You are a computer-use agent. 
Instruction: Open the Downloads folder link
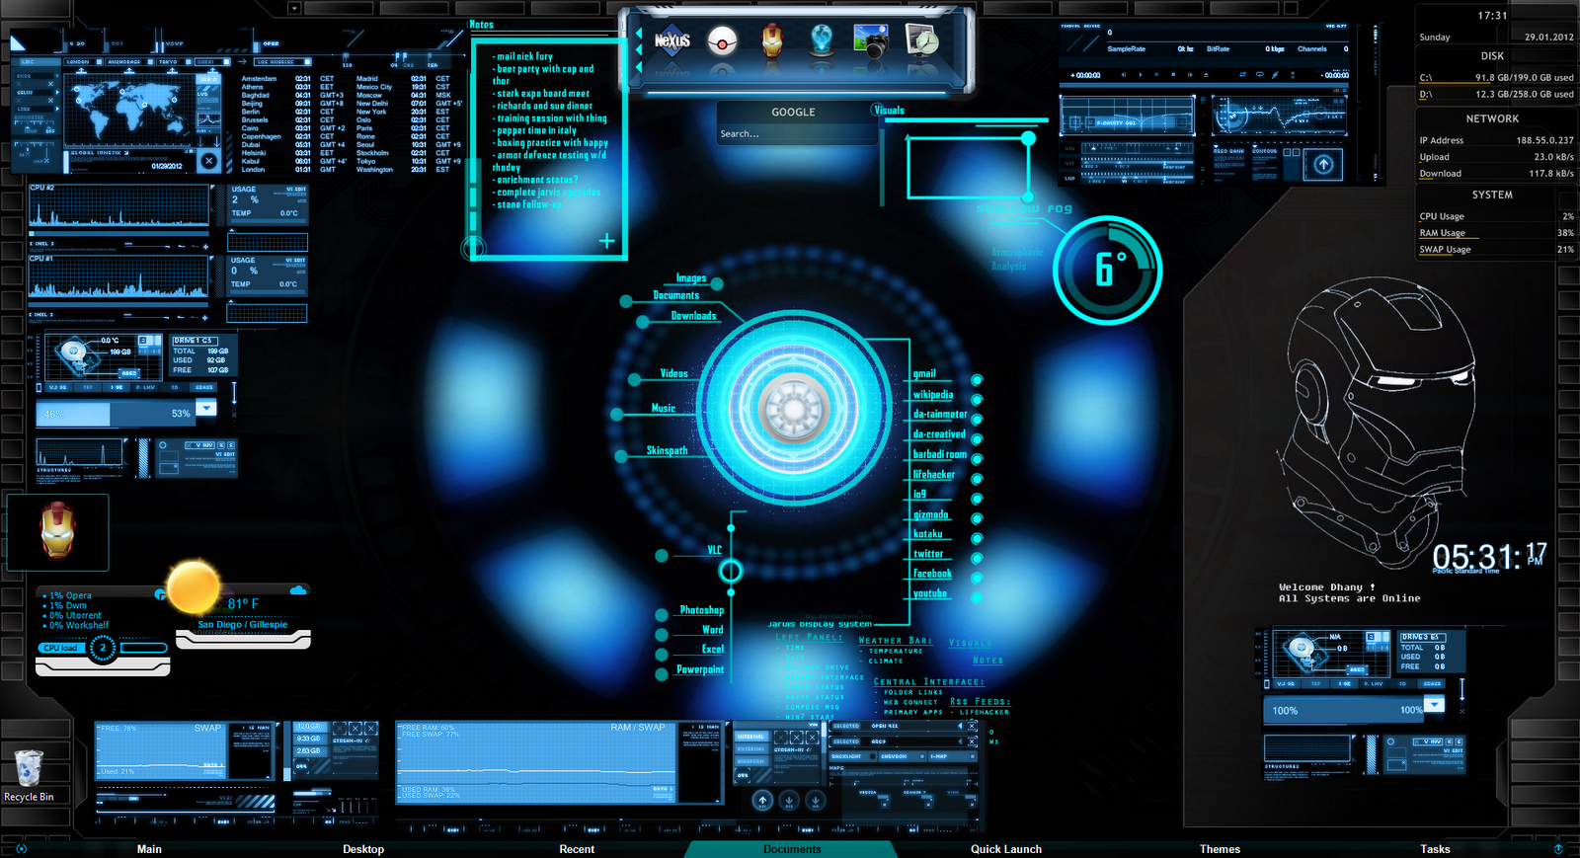693,316
